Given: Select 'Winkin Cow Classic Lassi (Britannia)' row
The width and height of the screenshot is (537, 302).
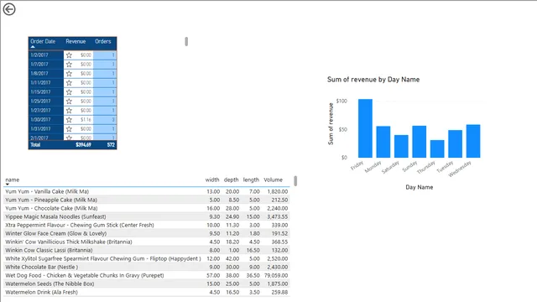Looking at the screenshot, I should [x=147, y=250].
